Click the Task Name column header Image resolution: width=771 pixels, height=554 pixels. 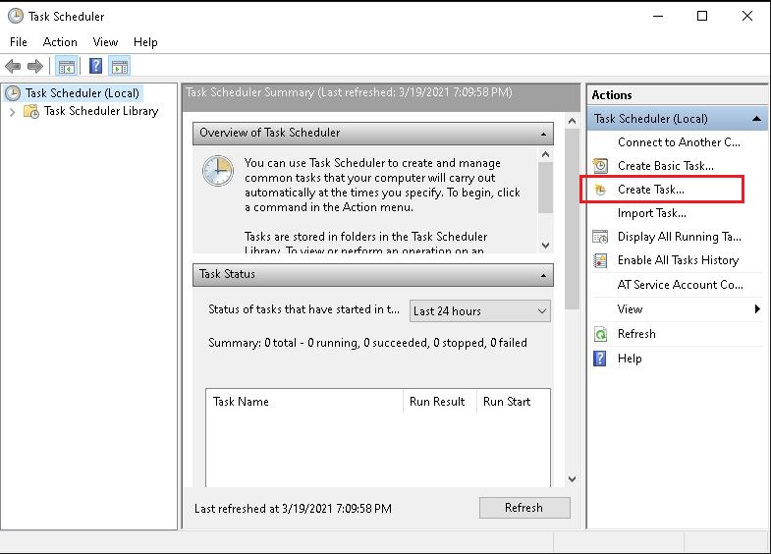click(x=304, y=402)
